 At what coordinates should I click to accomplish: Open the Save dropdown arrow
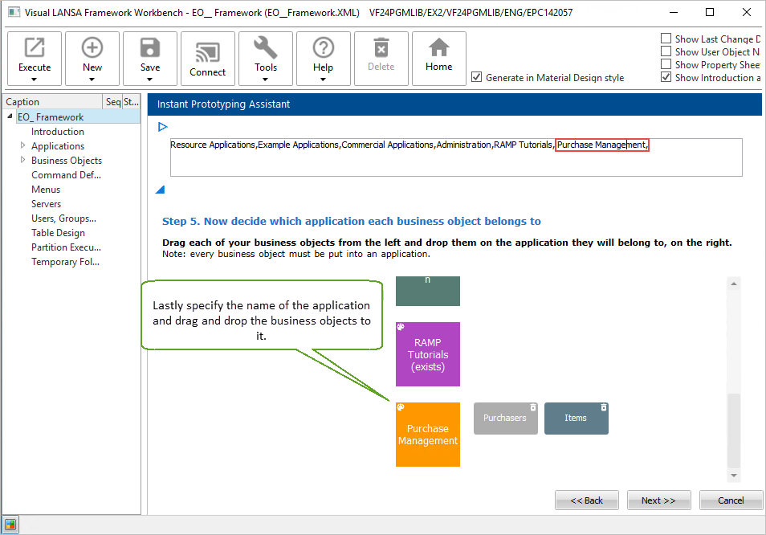pos(150,80)
